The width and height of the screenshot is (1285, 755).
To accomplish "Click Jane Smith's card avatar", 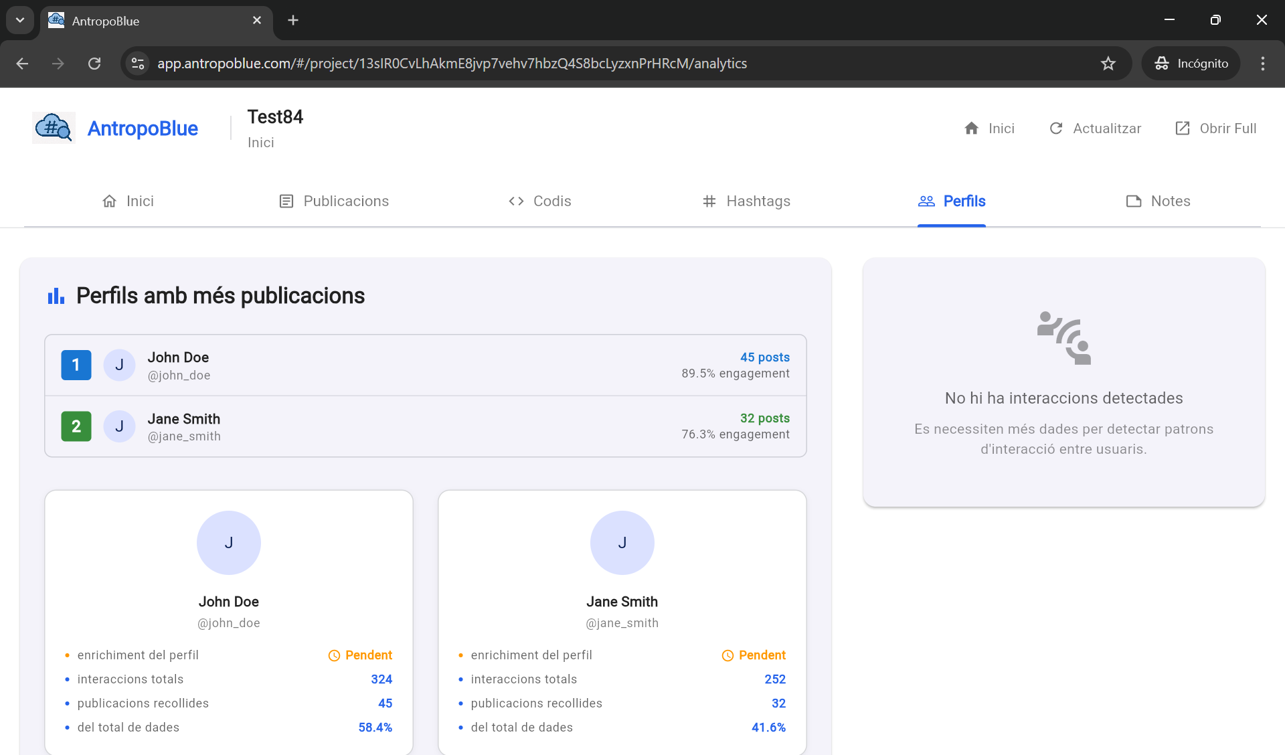I will pos(622,543).
